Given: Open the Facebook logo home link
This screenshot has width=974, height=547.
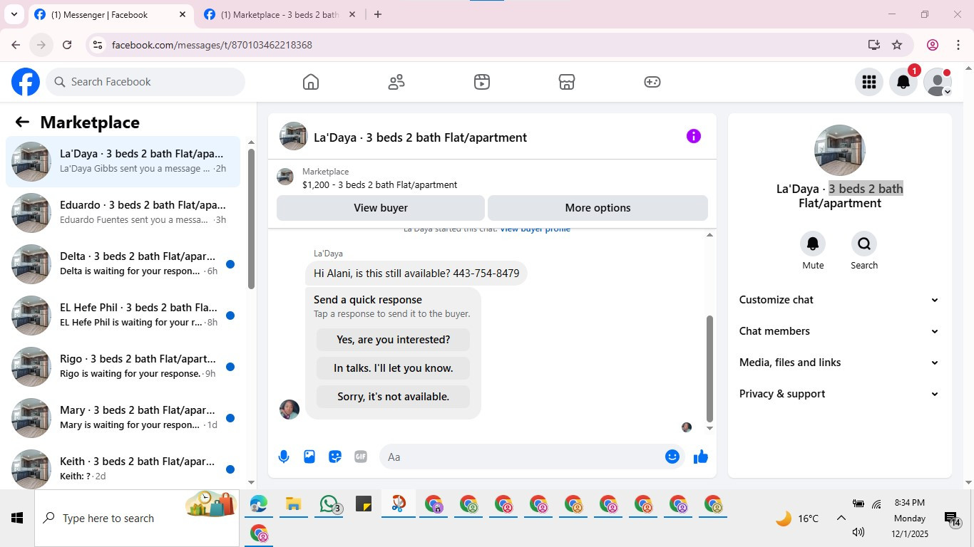Looking at the screenshot, I should pos(26,82).
